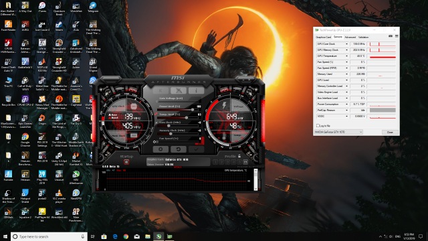Open Afterburner settings gear button
This screenshot has width=428, height=241.
[160, 149]
